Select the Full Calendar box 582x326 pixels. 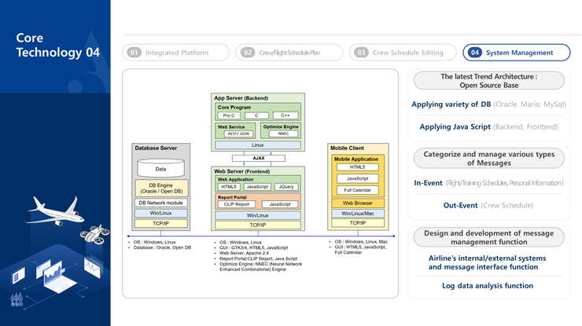tap(357, 190)
